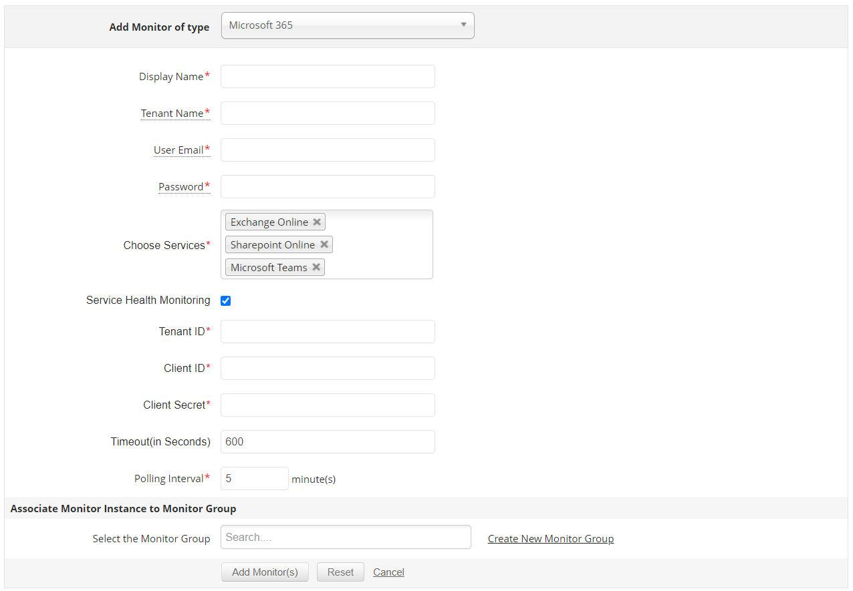Select the Client Secret text box
853x591 pixels.
pyautogui.click(x=328, y=405)
